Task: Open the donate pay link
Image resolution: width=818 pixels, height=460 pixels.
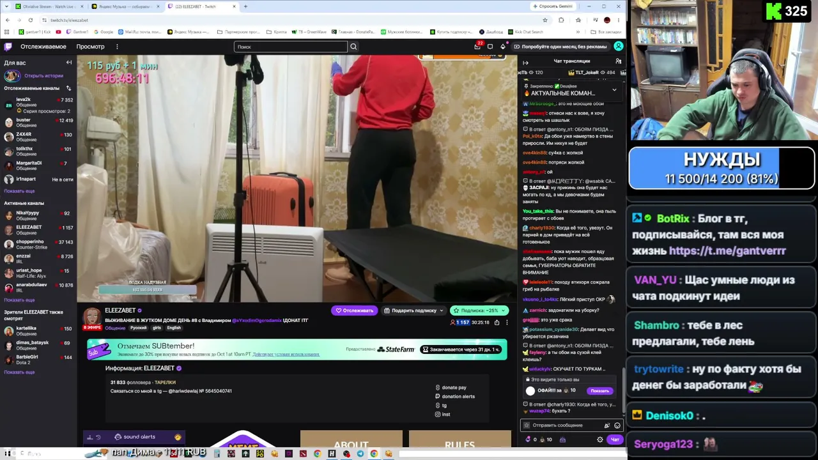Action: (x=451, y=388)
